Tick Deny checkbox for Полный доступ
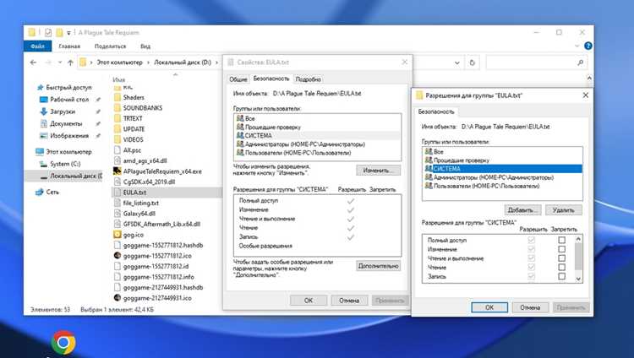Image resolution: width=634 pixels, height=358 pixels. [x=561, y=240]
